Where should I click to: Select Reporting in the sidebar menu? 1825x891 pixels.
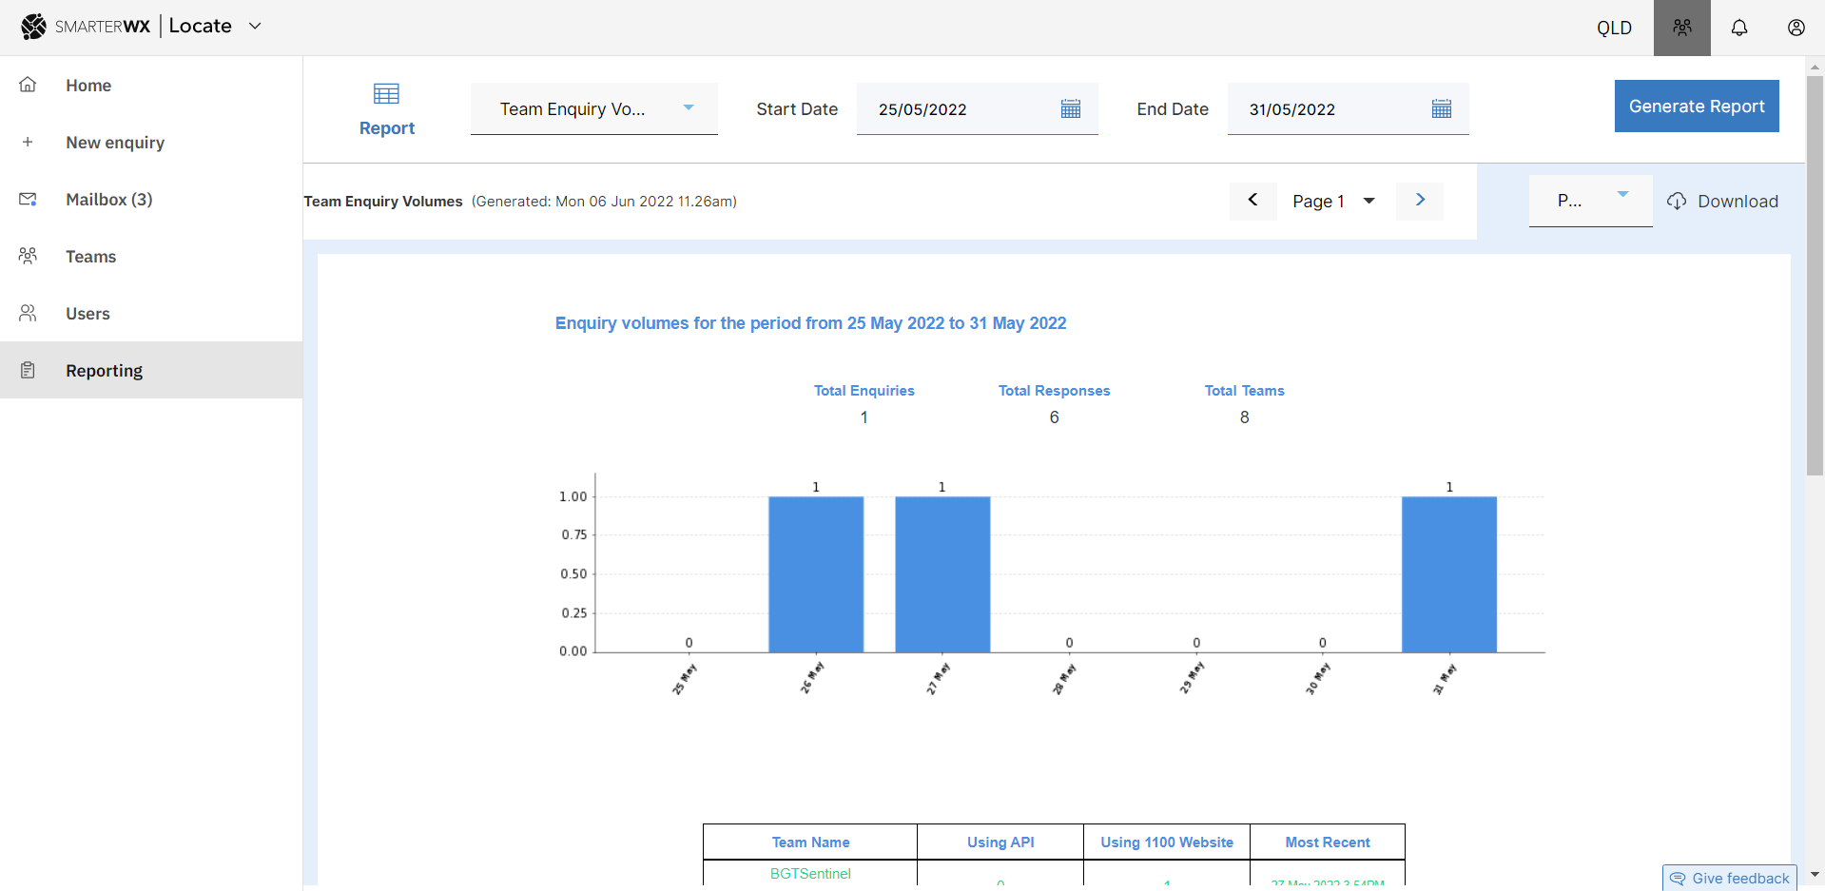(x=104, y=370)
